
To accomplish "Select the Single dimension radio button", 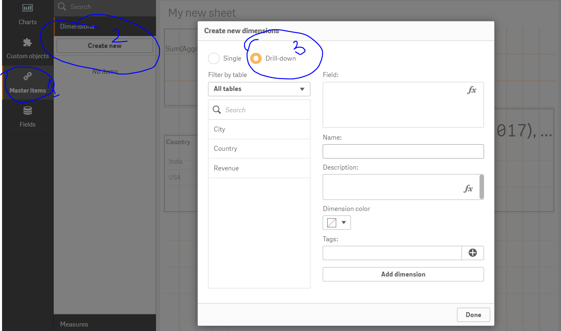I will pos(213,58).
